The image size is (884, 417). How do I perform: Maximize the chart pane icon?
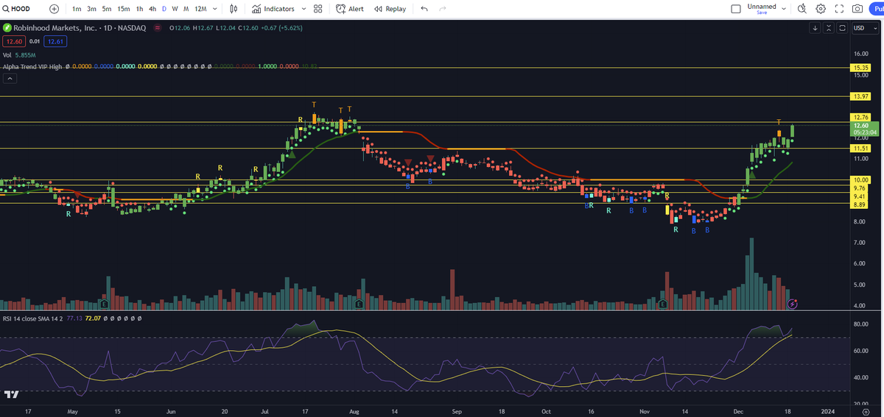(x=842, y=28)
